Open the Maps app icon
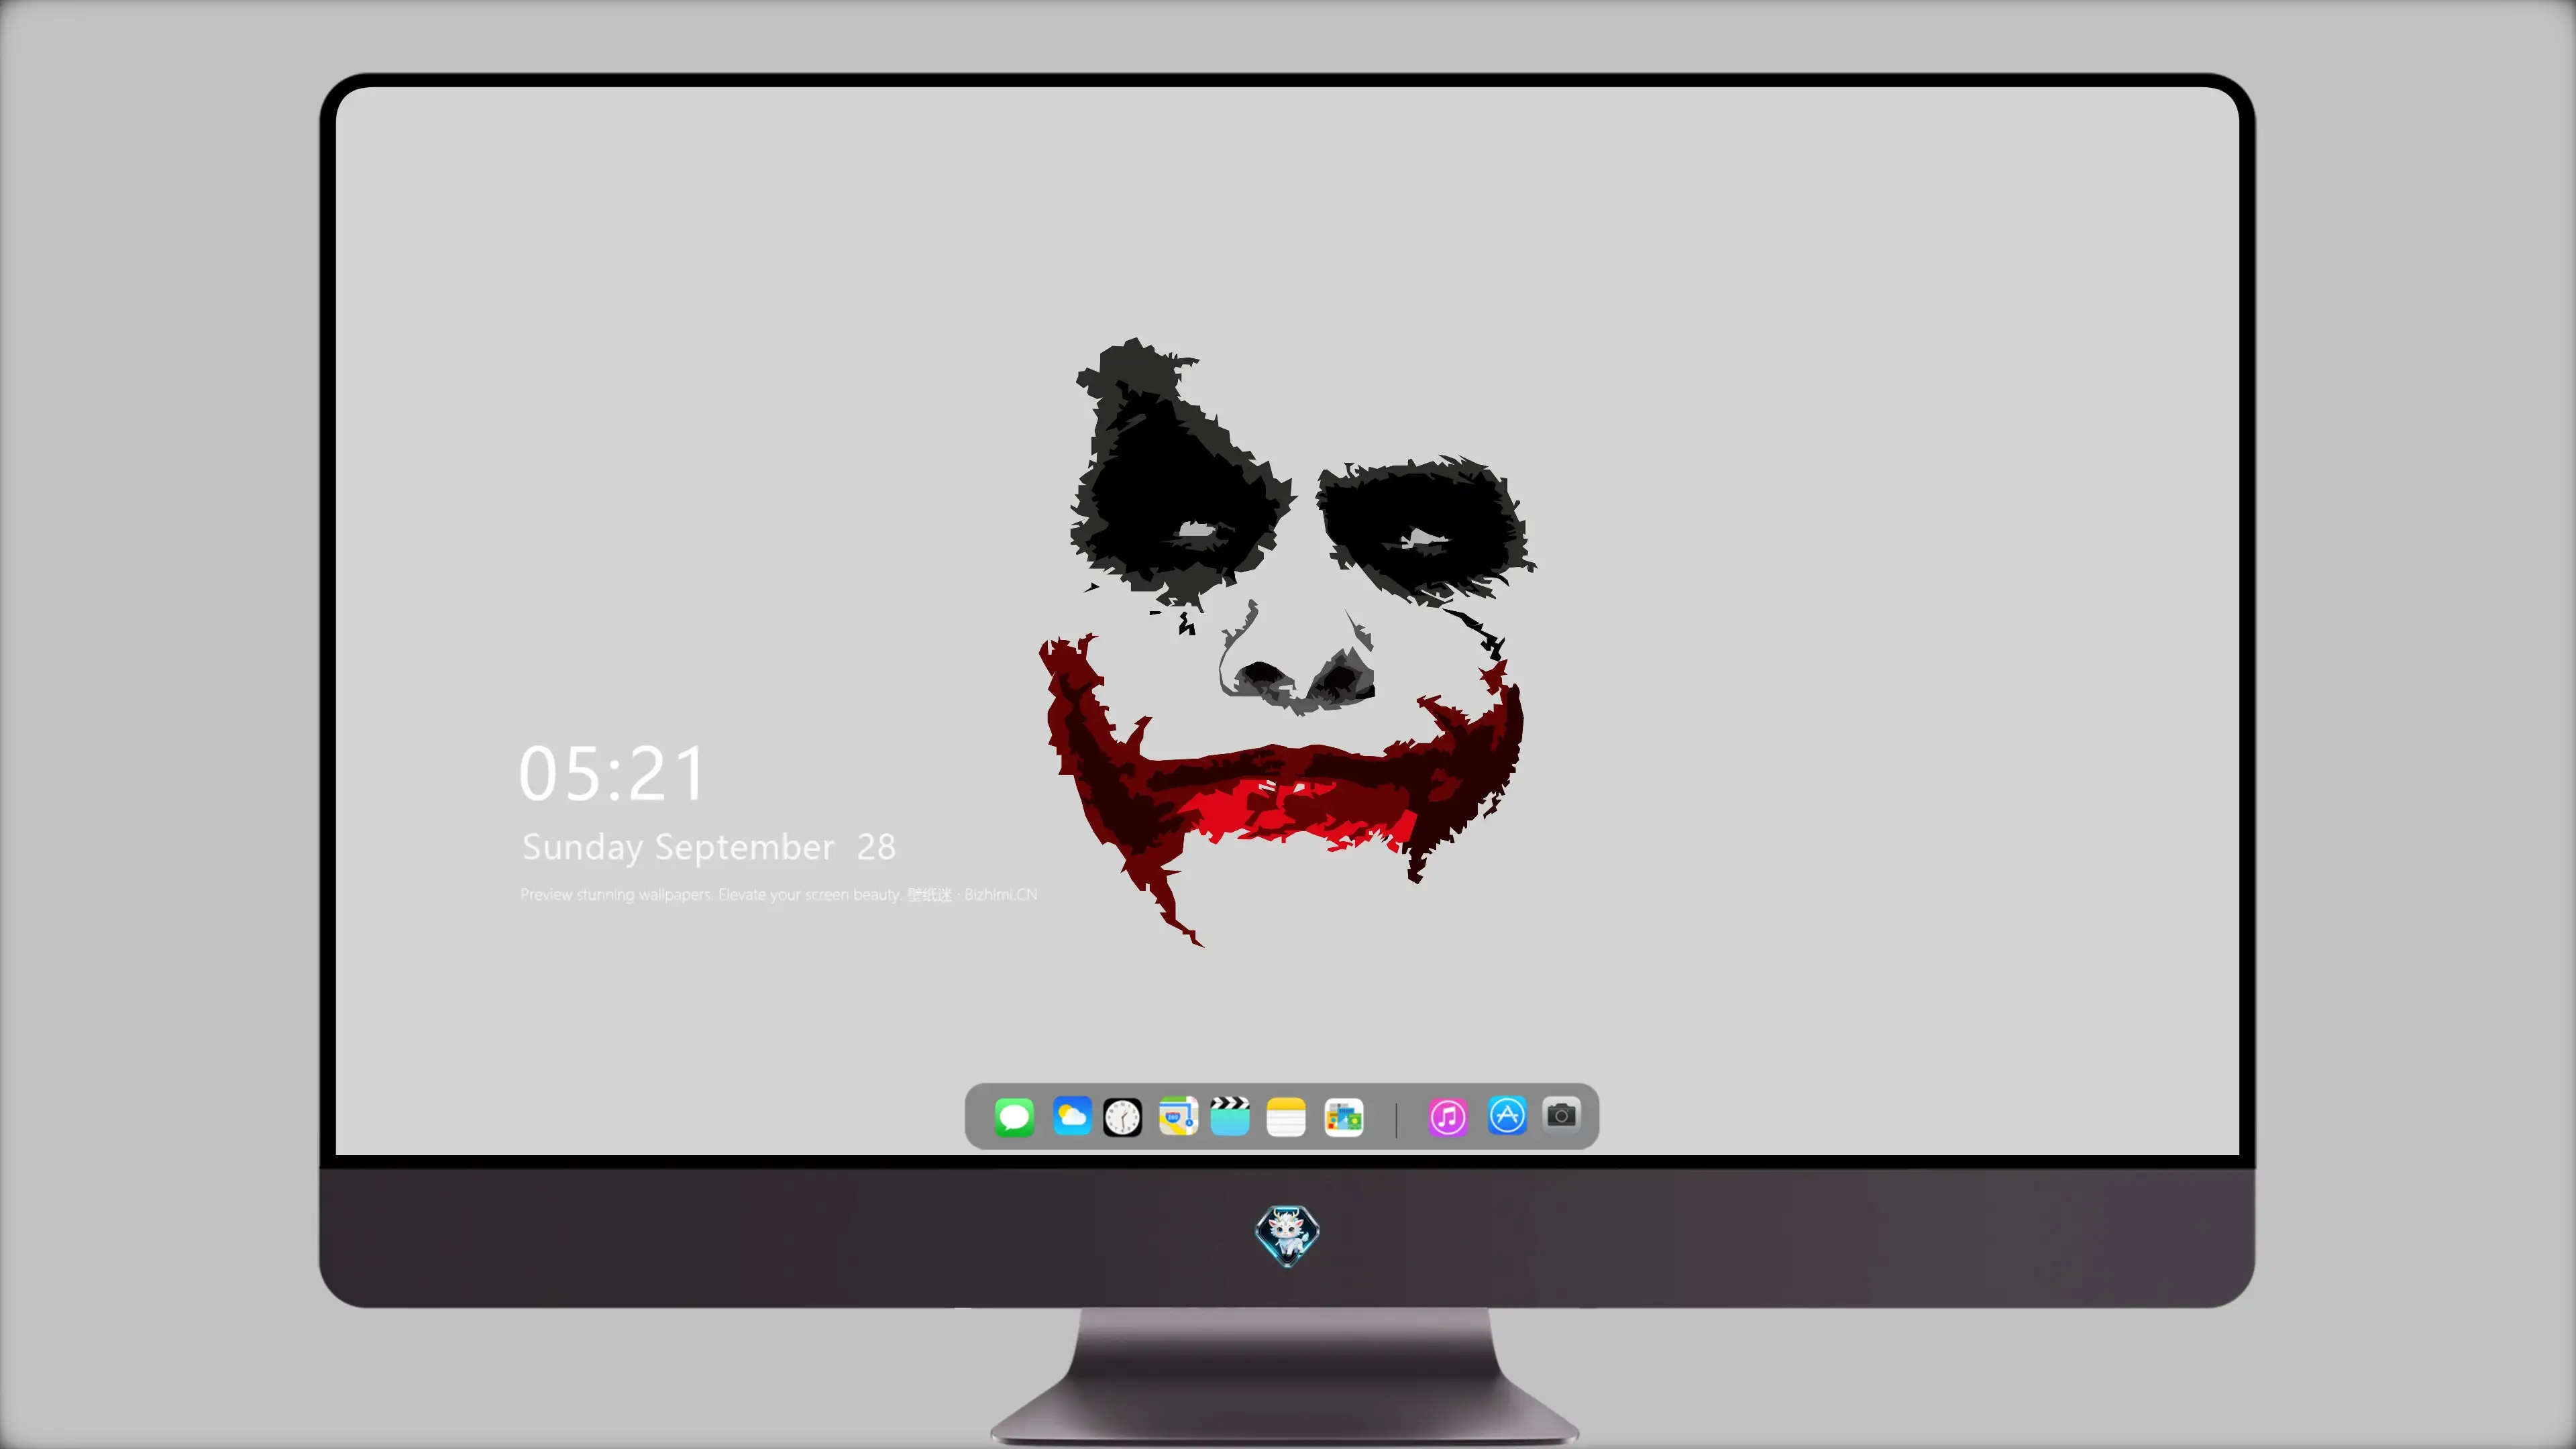Viewport: 2576px width, 1449px height. coord(1178,1116)
